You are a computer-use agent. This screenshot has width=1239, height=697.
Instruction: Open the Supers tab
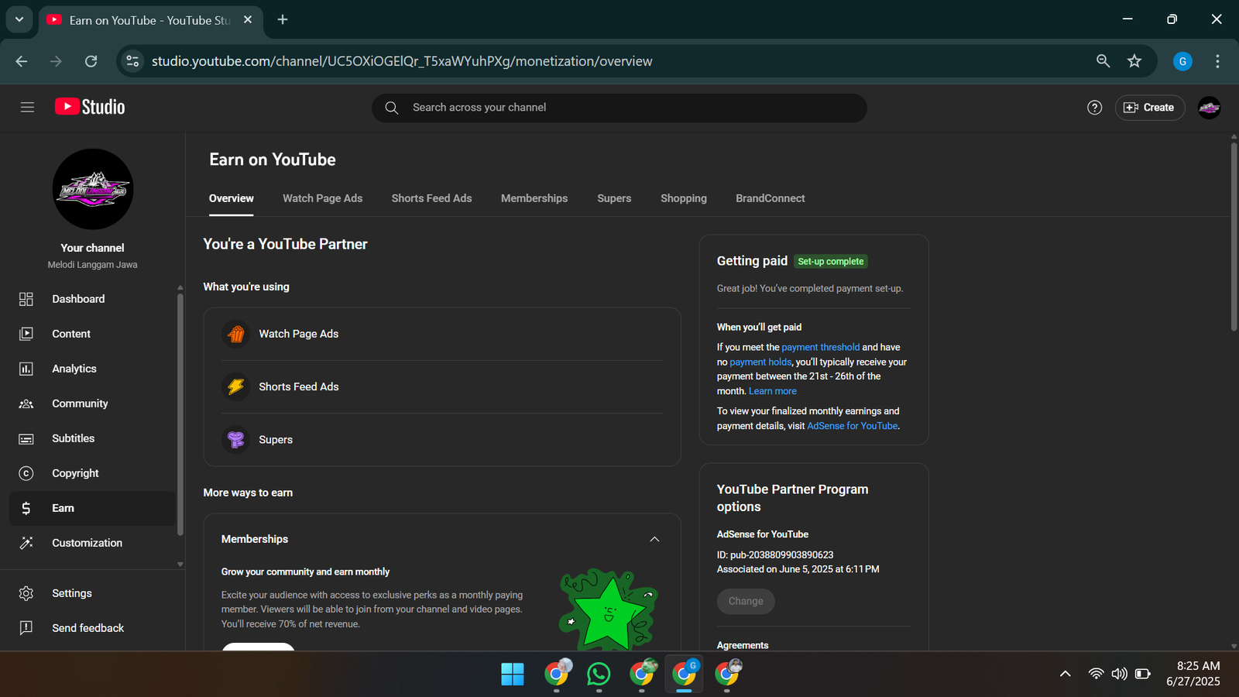pos(614,198)
